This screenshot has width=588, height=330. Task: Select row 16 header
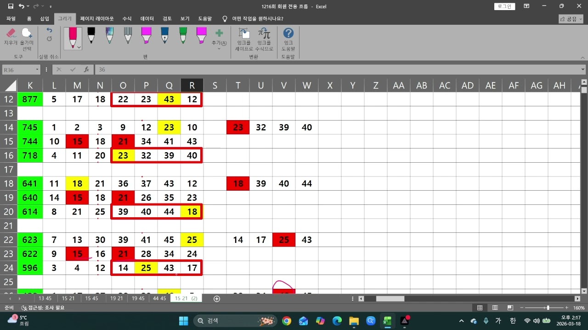tap(9, 155)
